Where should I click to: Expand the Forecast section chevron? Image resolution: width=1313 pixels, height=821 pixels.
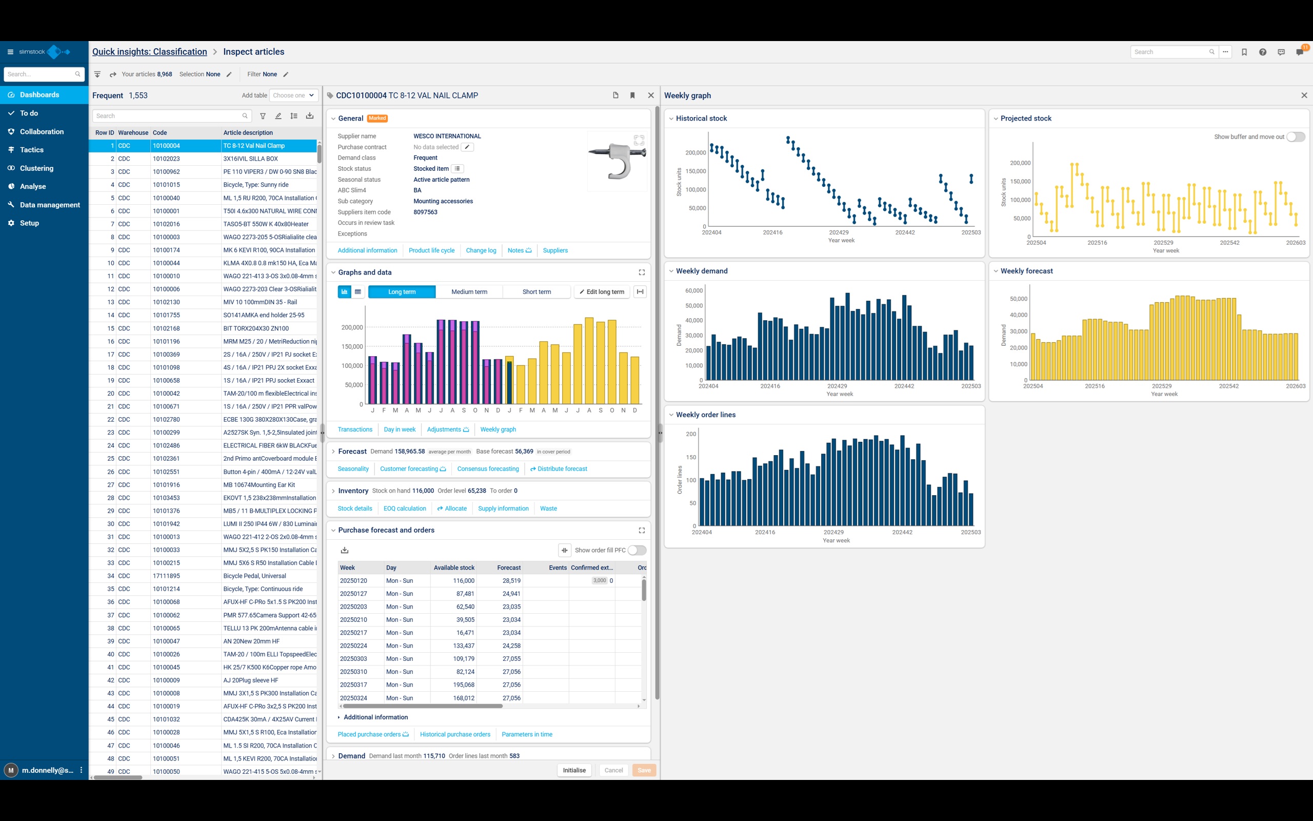point(333,452)
